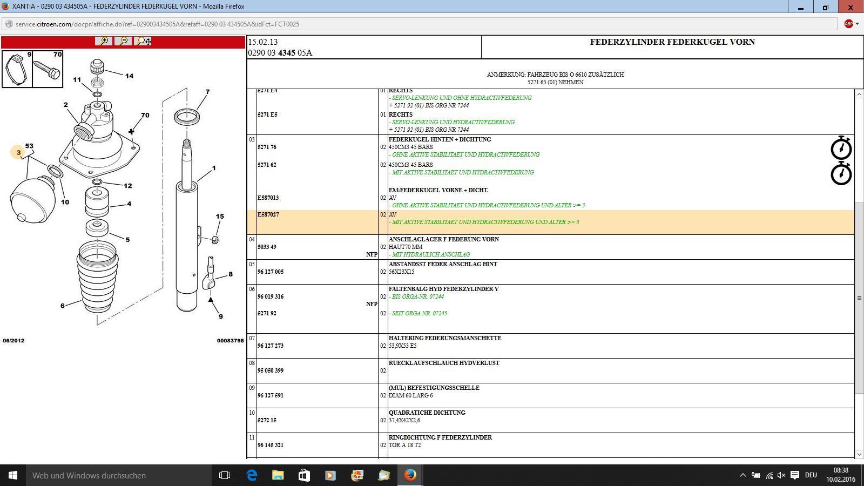This screenshot has height=486, width=864.
Task: Open the Action Center notifications icon
Action: pyautogui.click(x=795, y=475)
